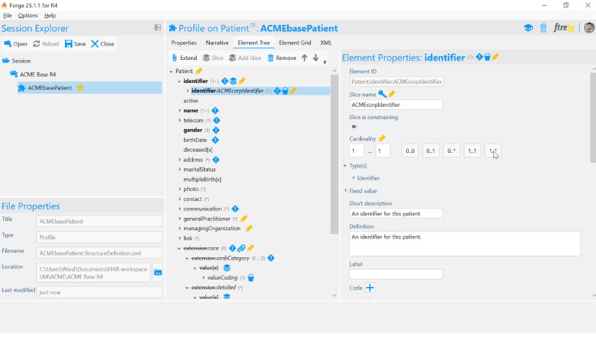This screenshot has width=596, height=337.
Task: Open the Options menu
Action: (x=28, y=15)
